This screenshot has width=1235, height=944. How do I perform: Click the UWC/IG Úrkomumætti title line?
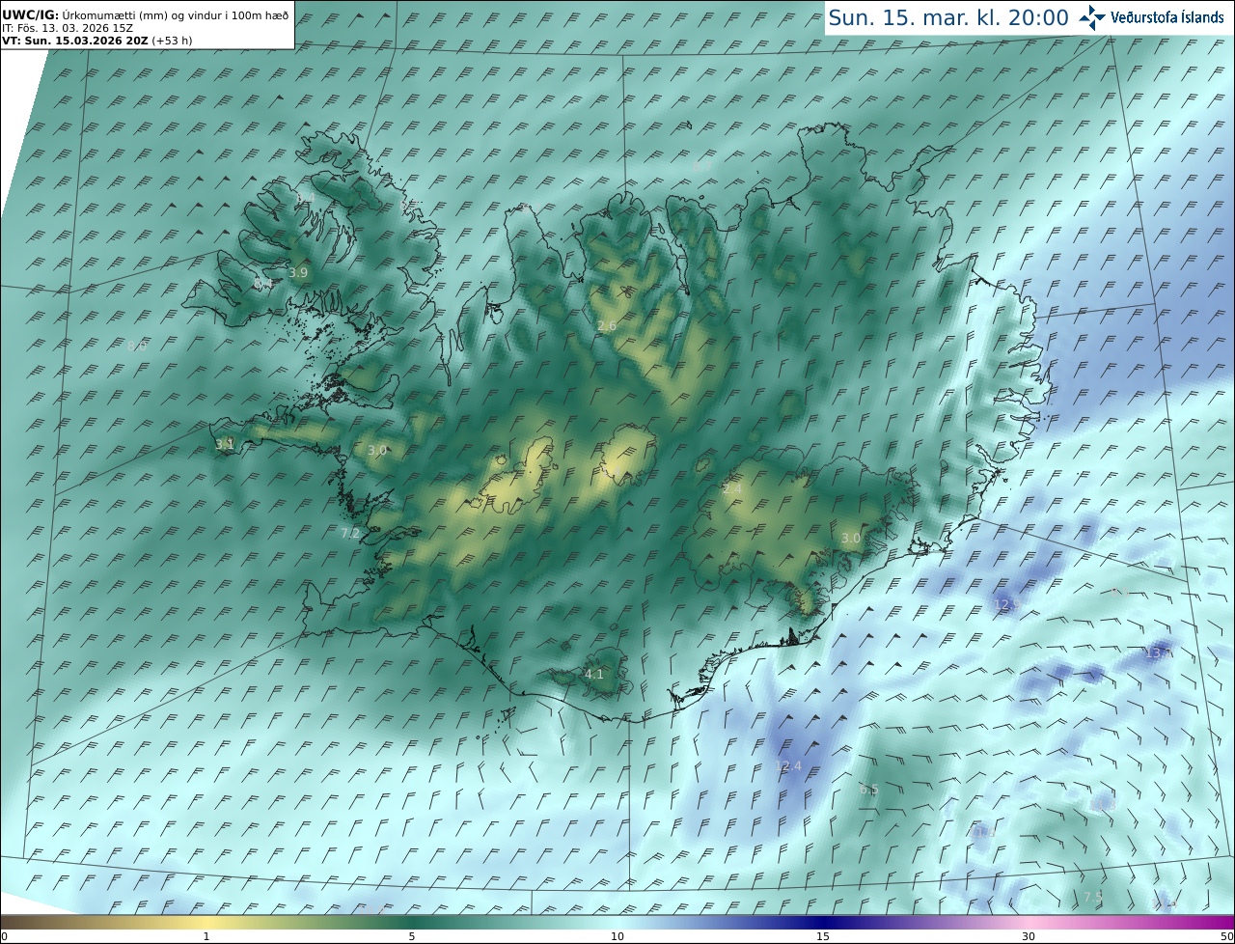tap(146, 15)
